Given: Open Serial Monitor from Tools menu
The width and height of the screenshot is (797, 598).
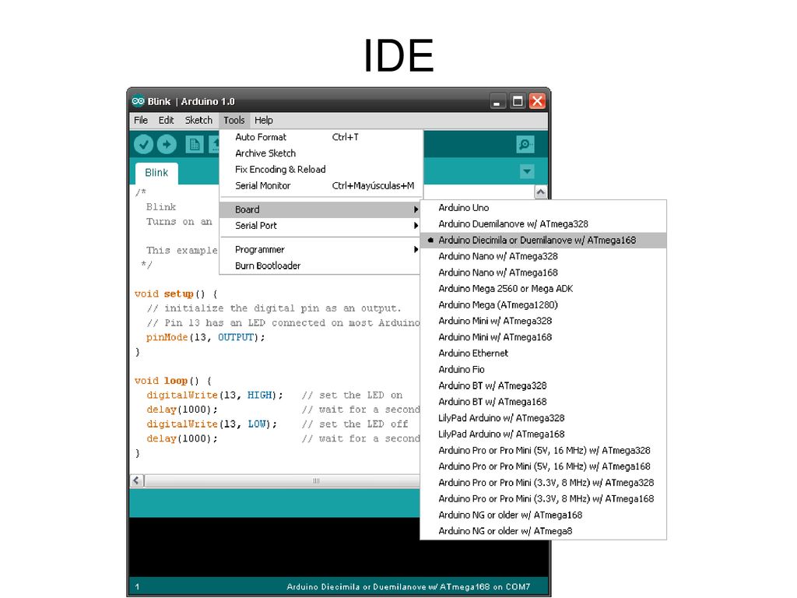Looking at the screenshot, I should 321,186.
